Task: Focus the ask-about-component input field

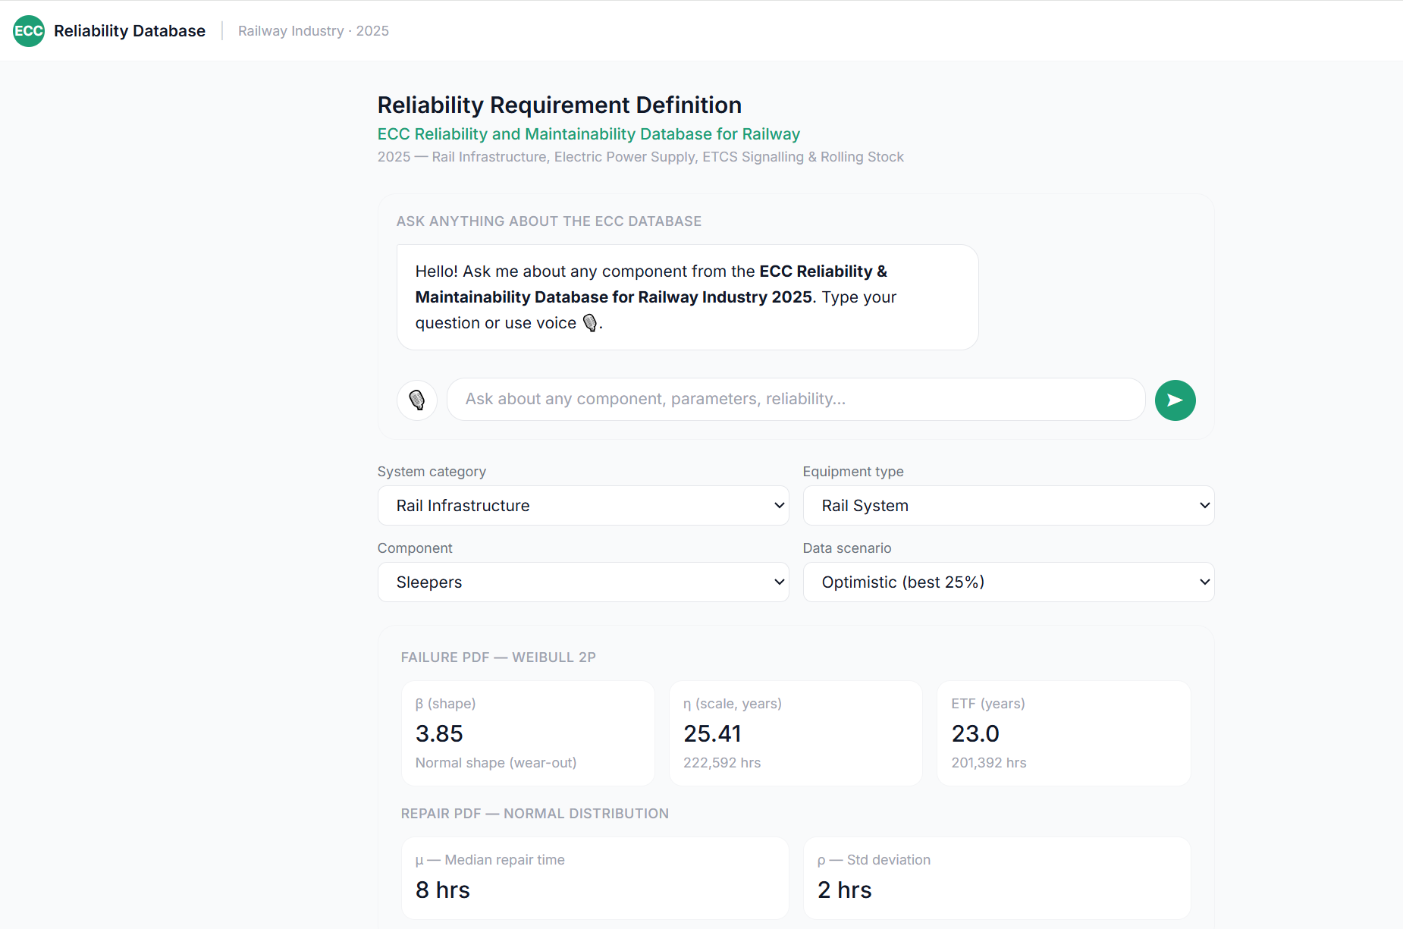Action: click(x=796, y=400)
